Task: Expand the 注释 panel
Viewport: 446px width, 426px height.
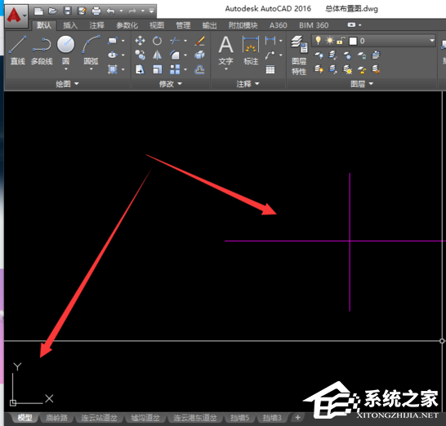Action: pyautogui.click(x=248, y=84)
